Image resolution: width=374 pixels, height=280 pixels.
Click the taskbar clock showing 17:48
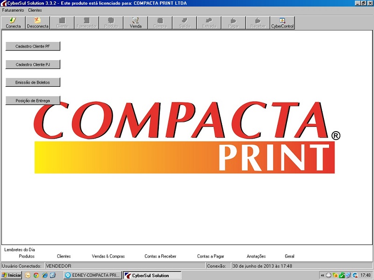[366, 275]
